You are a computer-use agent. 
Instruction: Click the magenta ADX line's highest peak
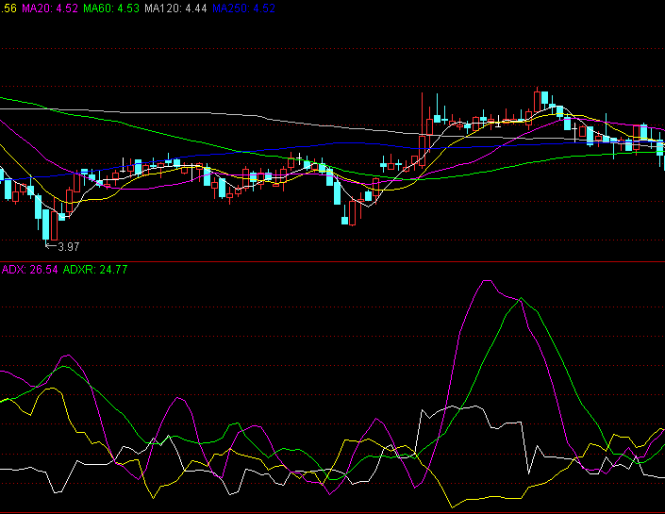tap(486, 281)
